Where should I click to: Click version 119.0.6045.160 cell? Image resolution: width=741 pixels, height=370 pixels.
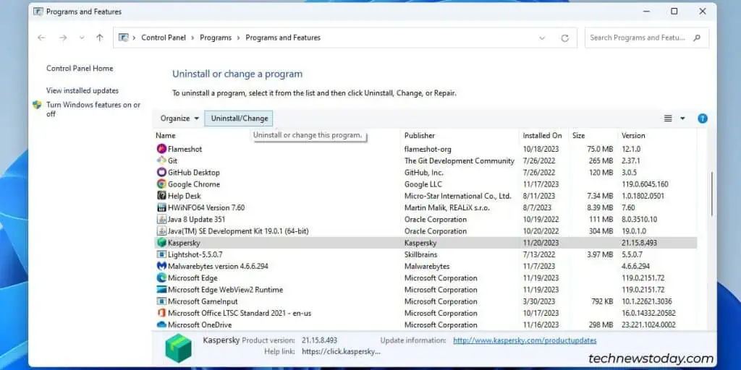pyautogui.click(x=645, y=184)
